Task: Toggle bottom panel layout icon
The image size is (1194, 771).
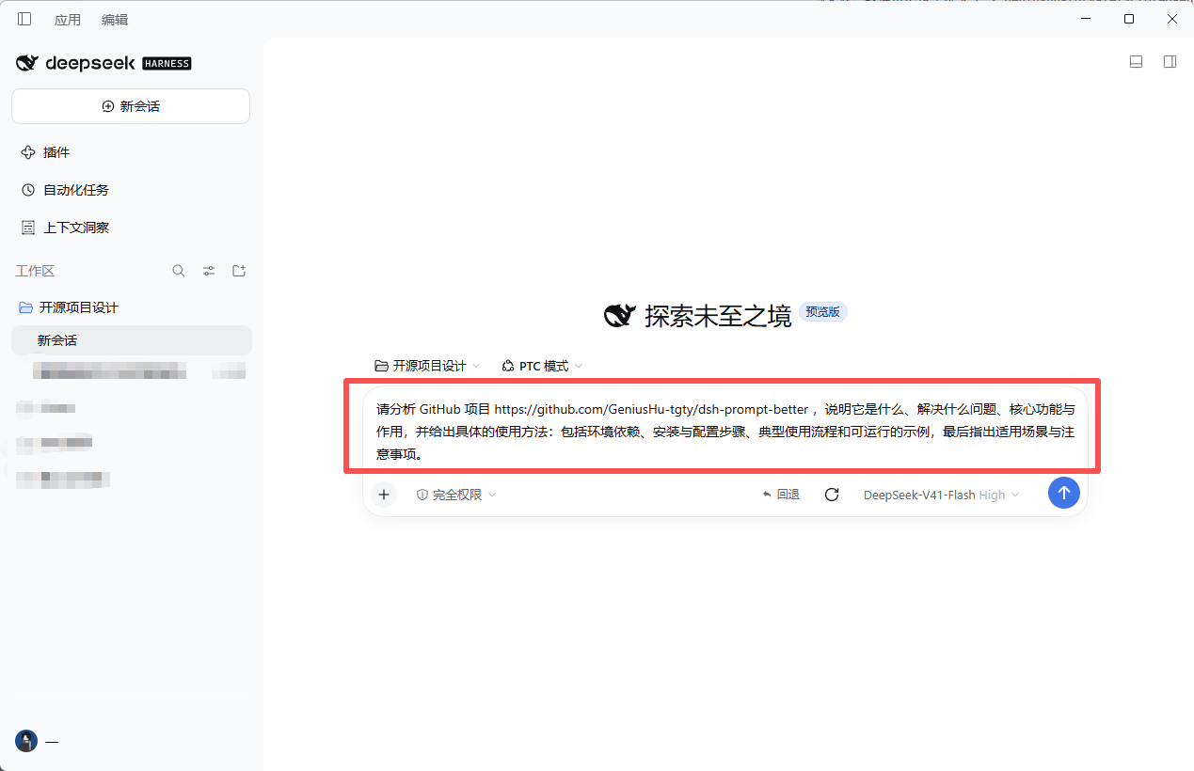Action: 1136,62
